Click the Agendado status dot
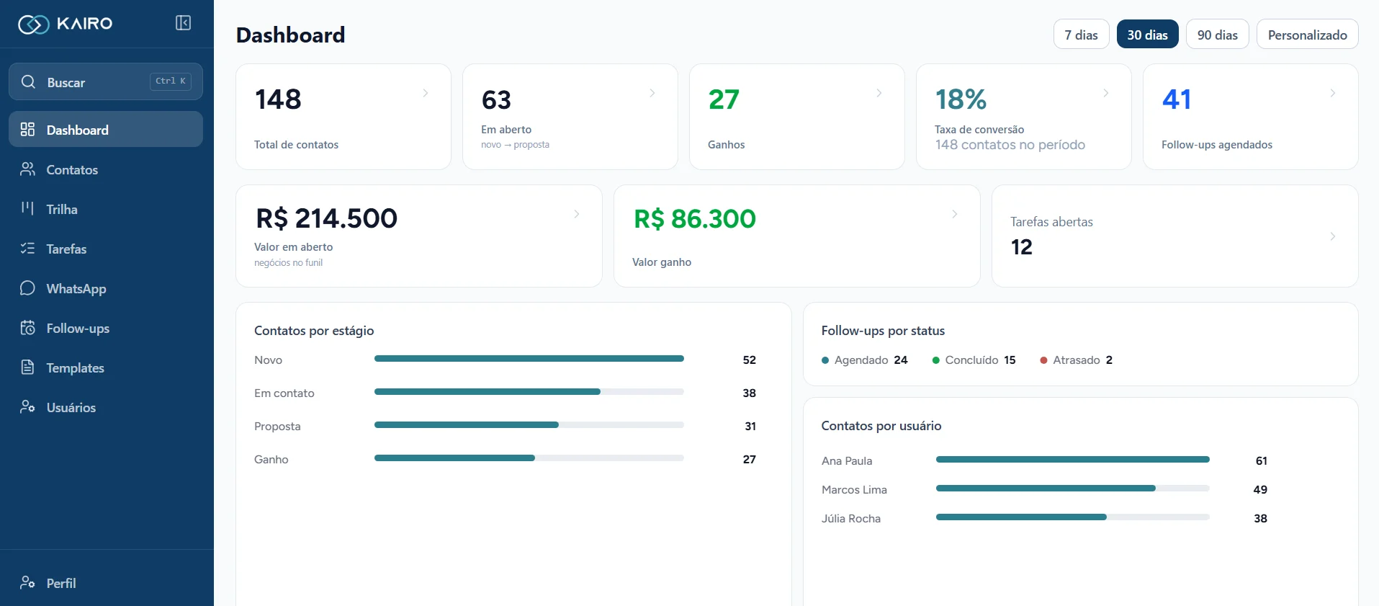1379x606 pixels. [x=825, y=360]
